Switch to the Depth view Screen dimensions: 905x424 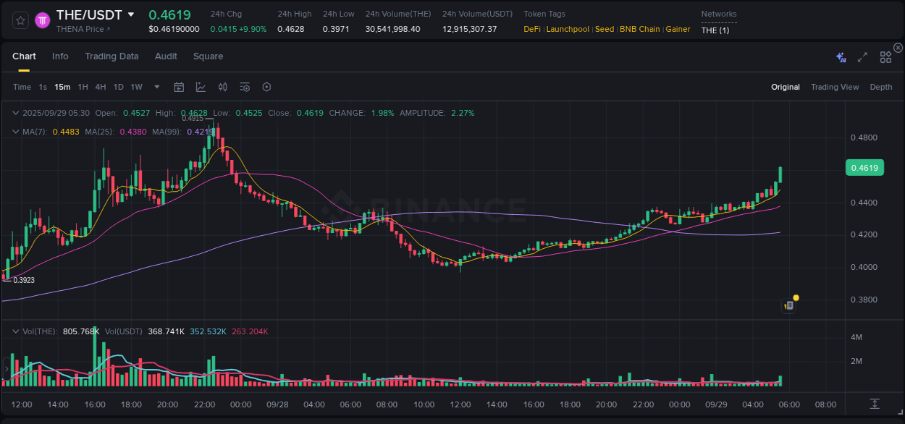click(880, 87)
